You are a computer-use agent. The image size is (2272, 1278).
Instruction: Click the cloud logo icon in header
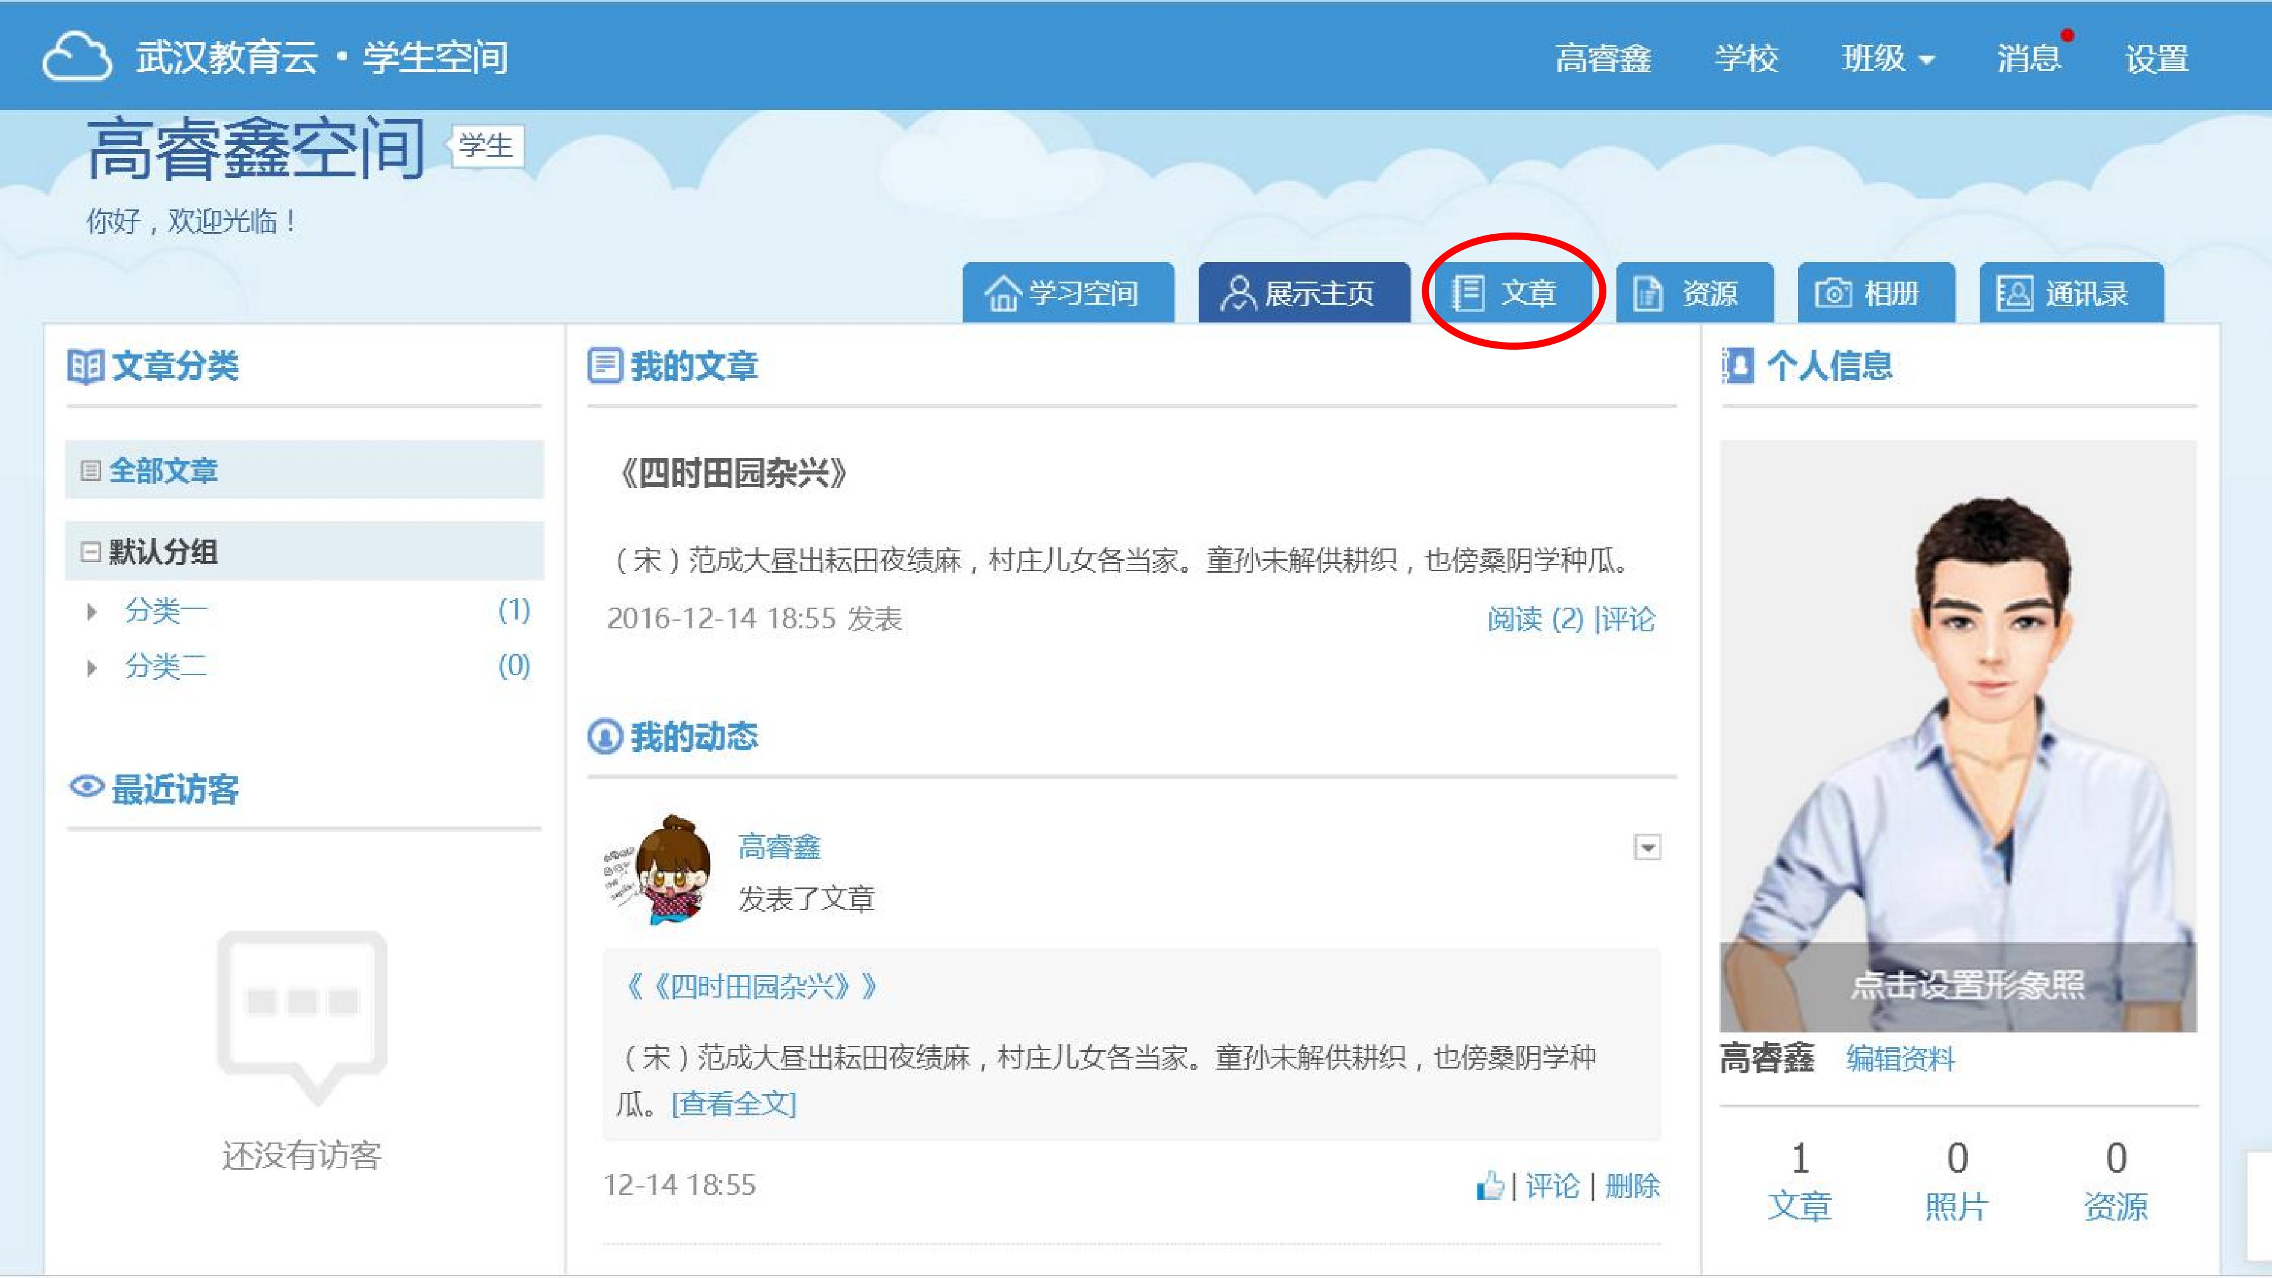coord(77,57)
